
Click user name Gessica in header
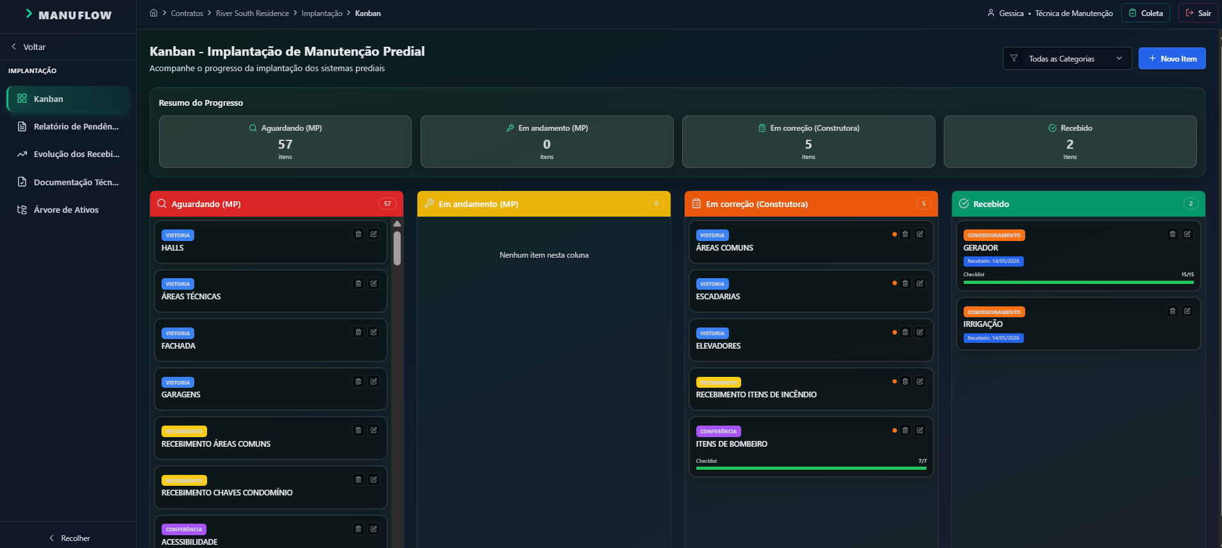(x=1011, y=13)
